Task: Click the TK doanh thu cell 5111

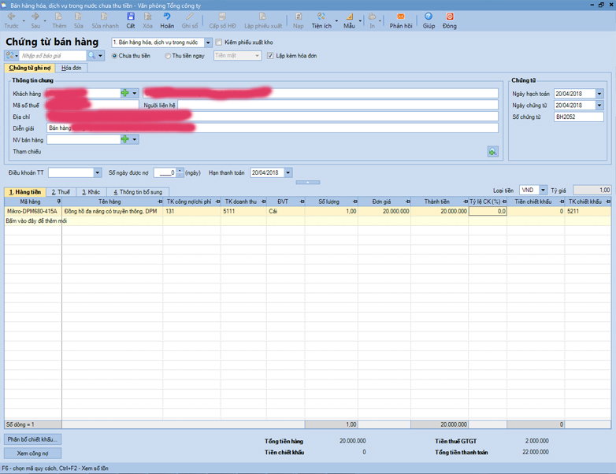Action: pyautogui.click(x=243, y=211)
